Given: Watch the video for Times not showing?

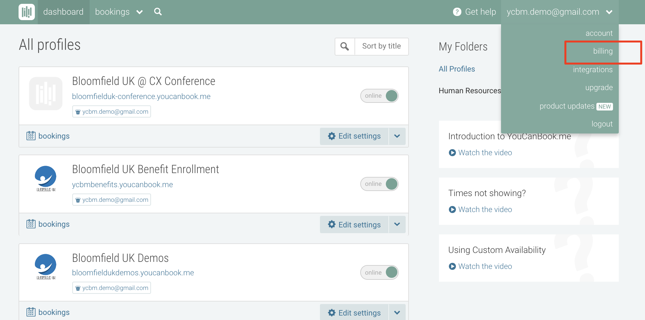Looking at the screenshot, I should point(485,210).
